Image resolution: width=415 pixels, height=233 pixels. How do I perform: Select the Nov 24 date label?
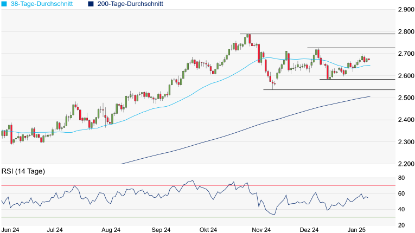(x=260, y=229)
